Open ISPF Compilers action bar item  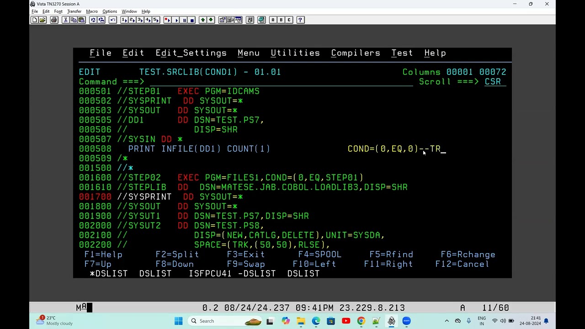coord(356,53)
